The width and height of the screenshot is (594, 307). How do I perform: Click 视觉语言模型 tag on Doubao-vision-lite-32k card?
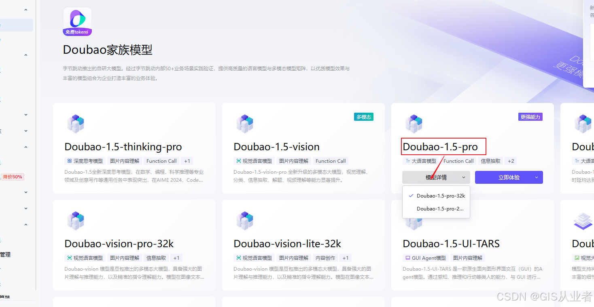tap(254, 258)
